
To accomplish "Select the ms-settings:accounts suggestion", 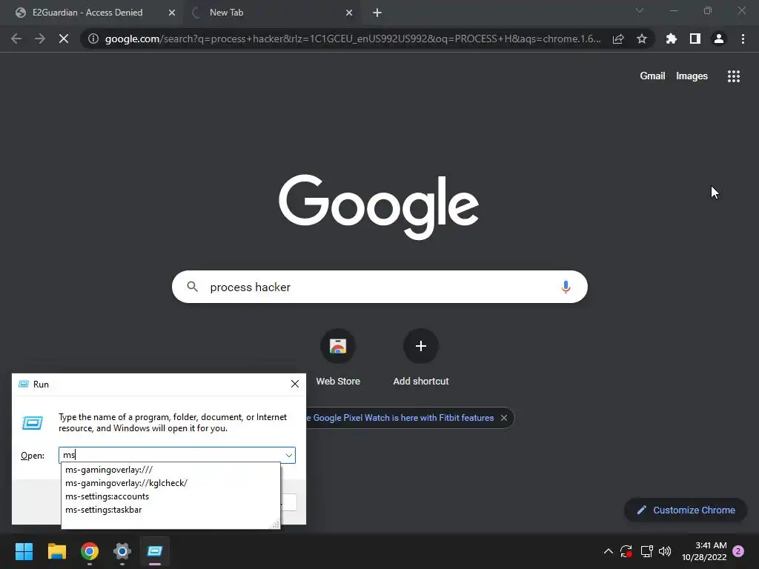I will 170,496.
